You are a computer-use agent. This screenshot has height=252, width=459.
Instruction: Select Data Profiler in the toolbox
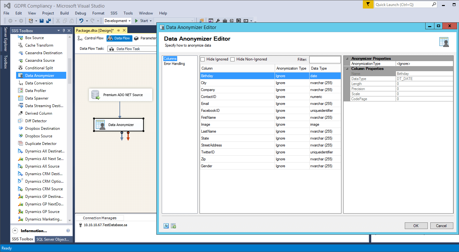(x=41, y=91)
